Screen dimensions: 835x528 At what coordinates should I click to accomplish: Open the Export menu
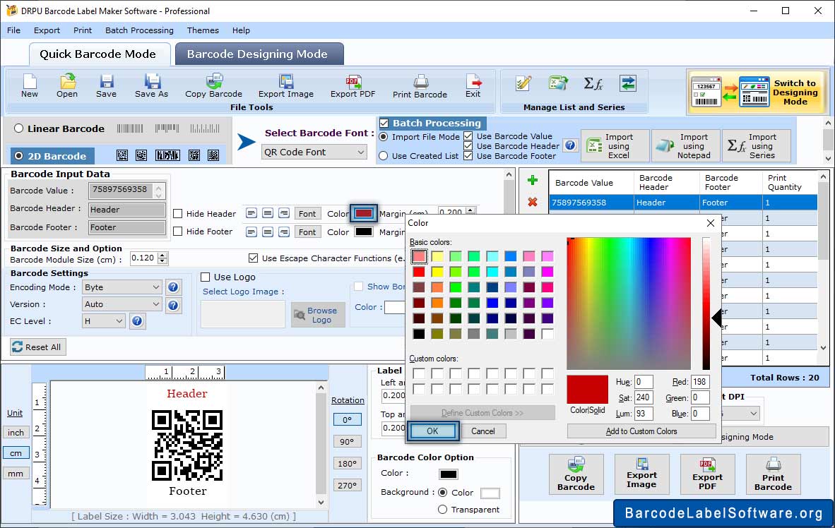coord(47,30)
